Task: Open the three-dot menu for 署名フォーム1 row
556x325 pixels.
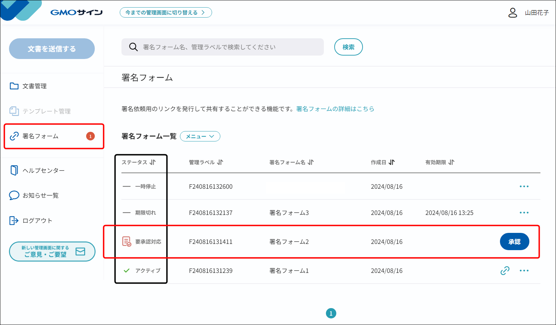Action: (524, 271)
